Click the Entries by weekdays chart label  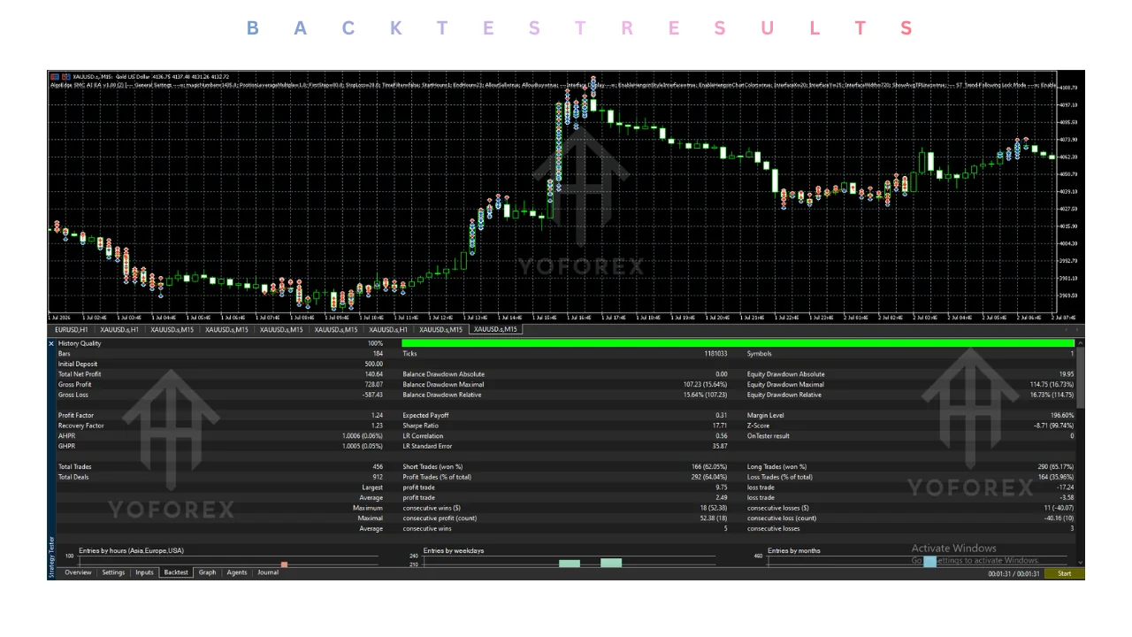click(454, 550)
